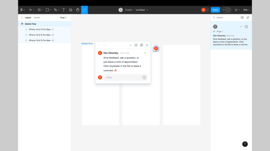Screen dimensions: 270x151
Task: Open the Figma main menu
Action: (x=21, y=10)
